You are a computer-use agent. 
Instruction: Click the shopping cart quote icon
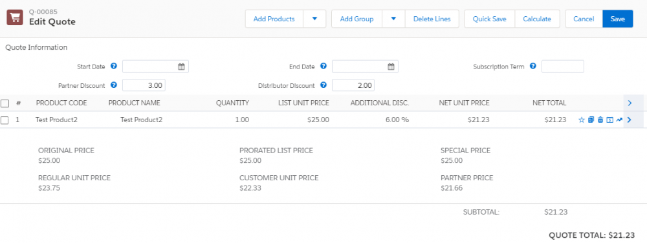coord(15,17)
